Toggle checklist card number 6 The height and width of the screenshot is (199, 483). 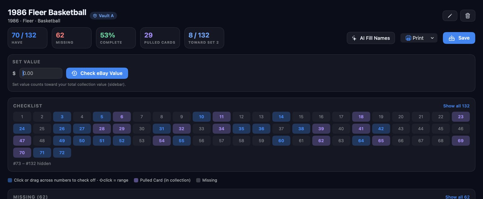[122, 117]
